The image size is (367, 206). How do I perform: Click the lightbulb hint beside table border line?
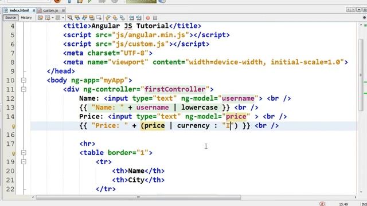[13, 153]
